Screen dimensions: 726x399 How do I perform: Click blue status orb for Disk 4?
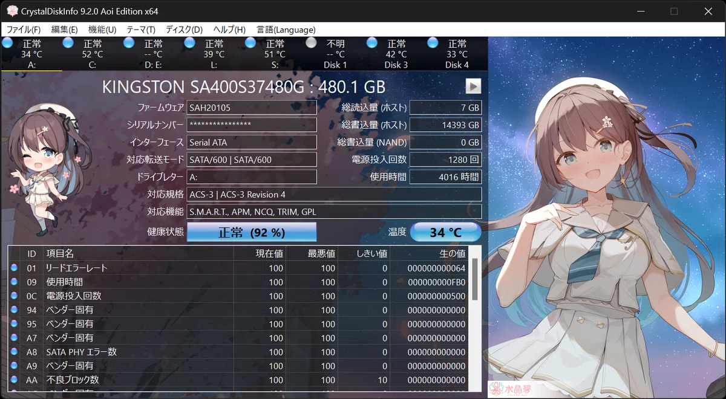[433, 43]
